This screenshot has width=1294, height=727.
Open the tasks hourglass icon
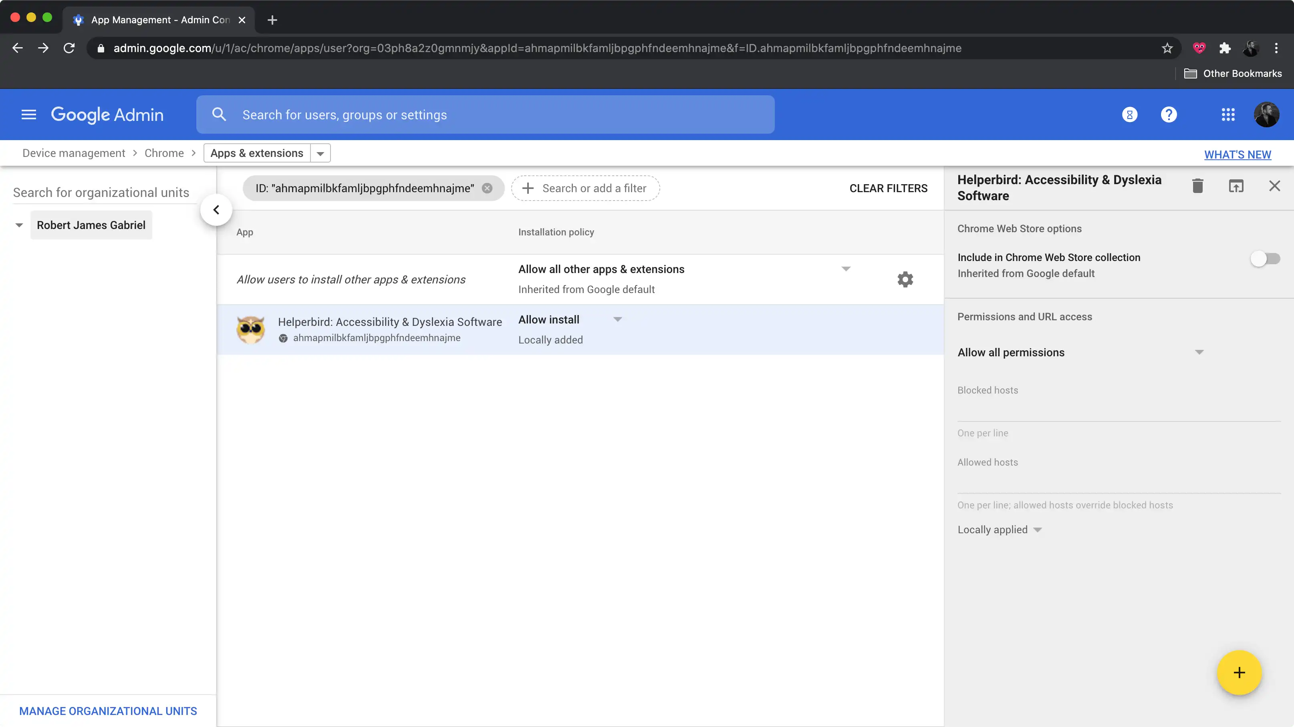point(1129,114)
